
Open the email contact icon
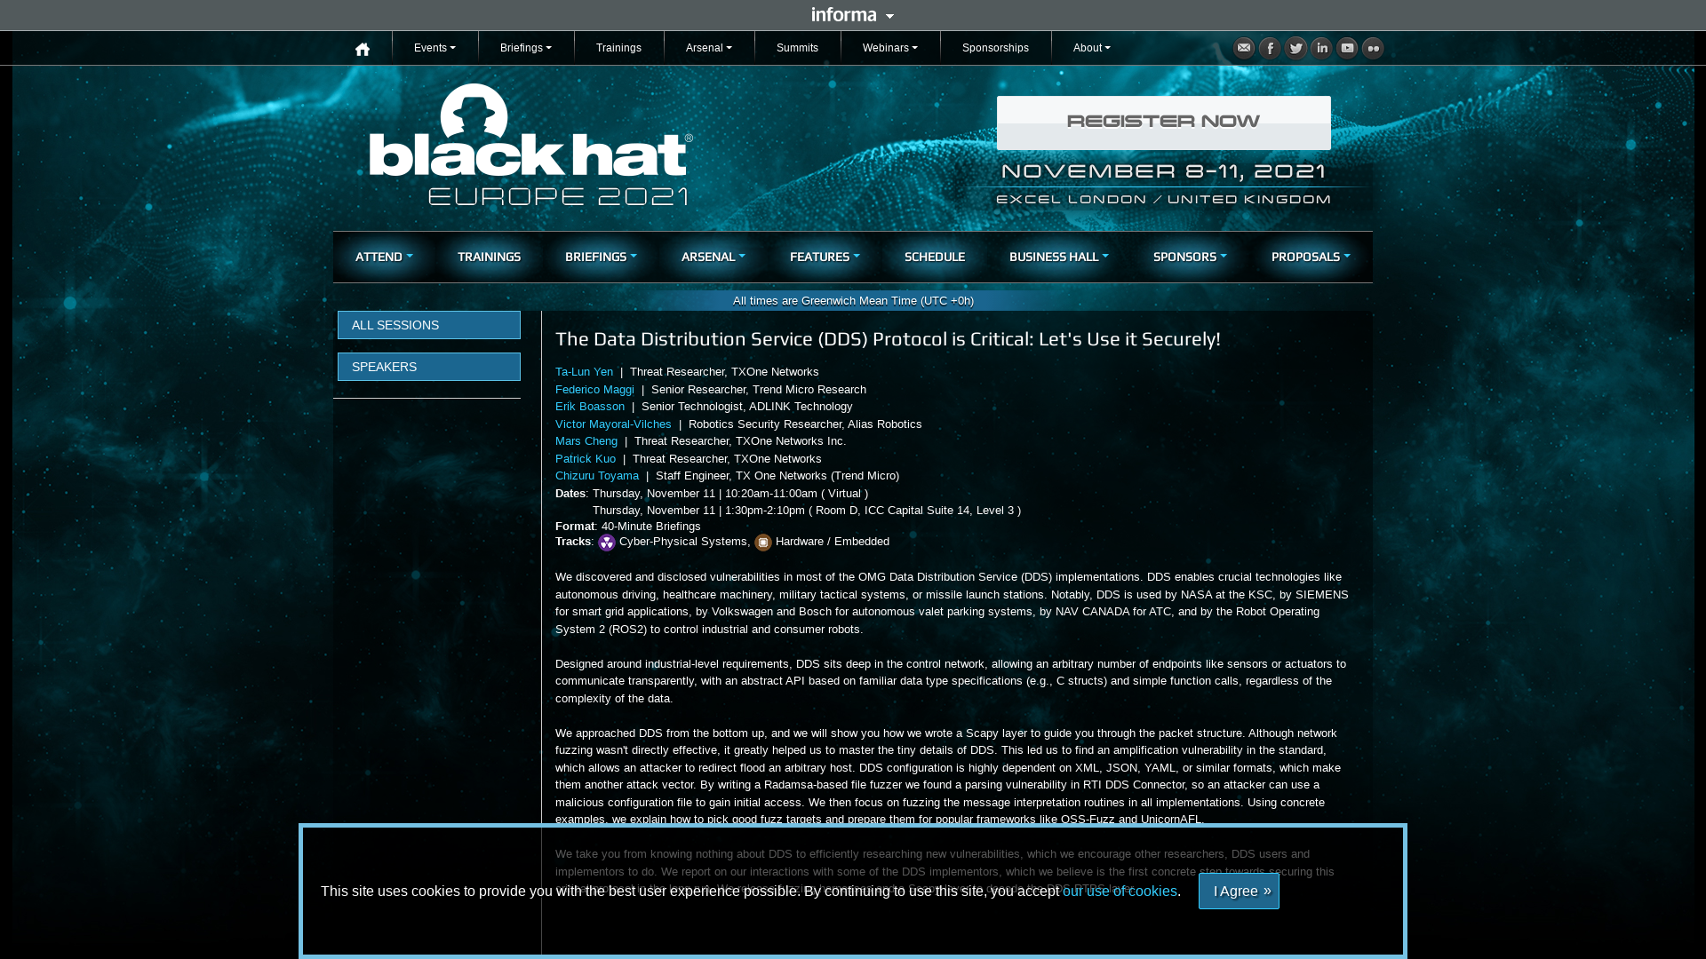[x=1244, y=48]
